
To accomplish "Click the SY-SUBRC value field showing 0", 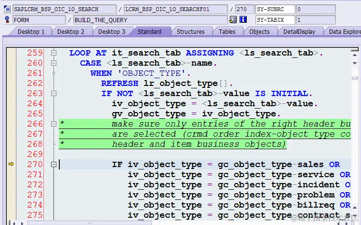I will tap(316, 9).
